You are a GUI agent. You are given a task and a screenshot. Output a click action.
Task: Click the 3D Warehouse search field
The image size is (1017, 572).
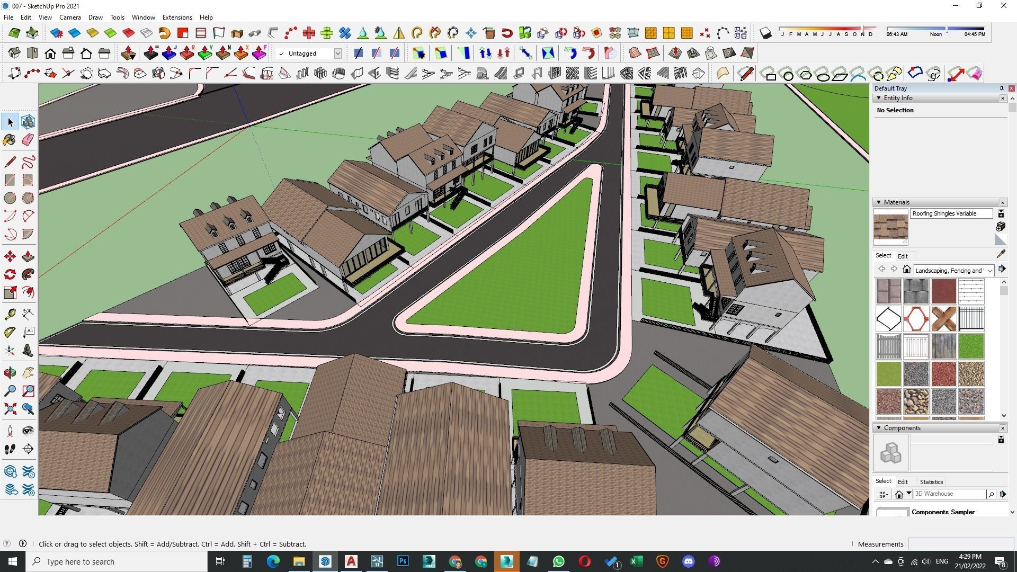tap(949, 494)
